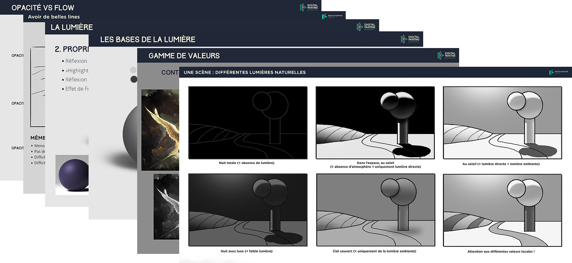Click the logo on Avoir de belles lines slide
This screenshot has width=572, height=263.
(332, 16)
